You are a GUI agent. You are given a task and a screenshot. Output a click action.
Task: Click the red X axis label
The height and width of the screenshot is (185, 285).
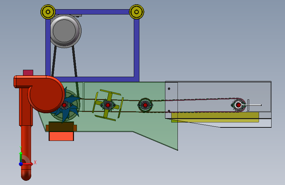(x=35, y=162)
